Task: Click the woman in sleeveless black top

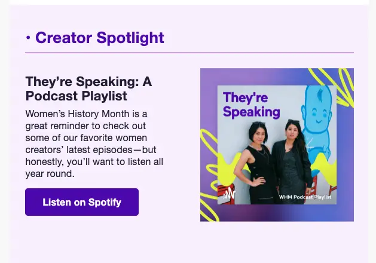Action: pos(255,163)
